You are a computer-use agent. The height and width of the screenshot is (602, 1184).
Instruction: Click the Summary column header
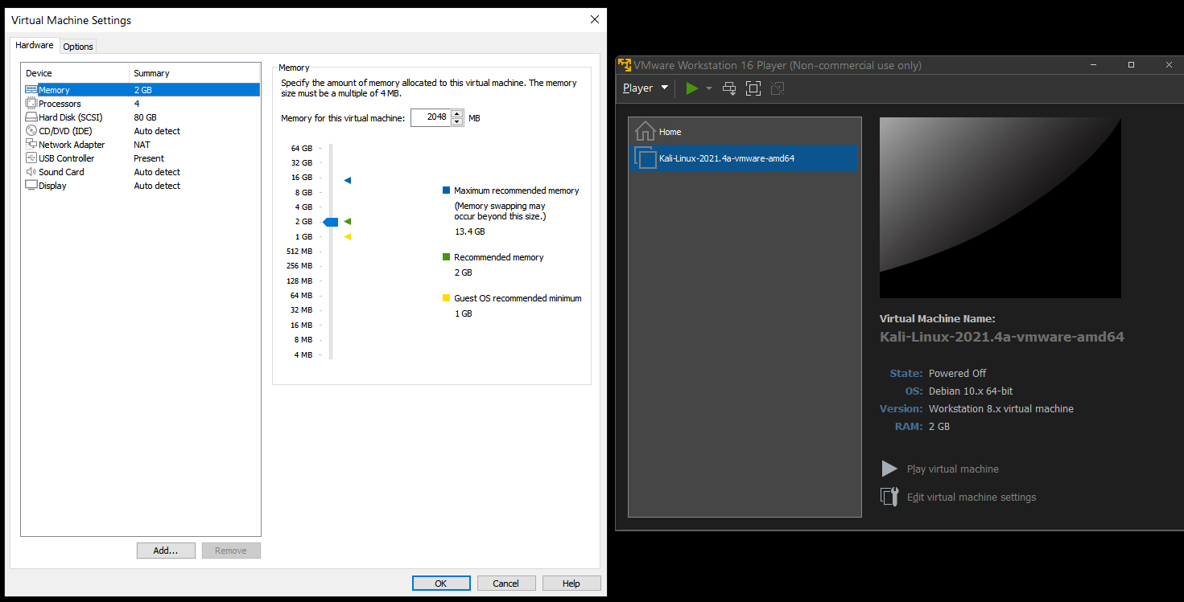[195, 73]
